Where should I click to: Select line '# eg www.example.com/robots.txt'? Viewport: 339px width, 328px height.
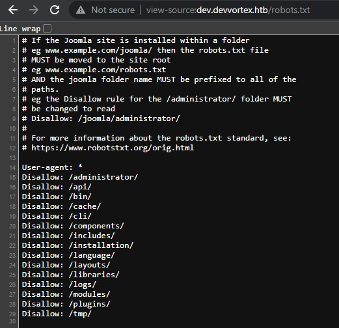pyautogui.click(x=94, y=70)
